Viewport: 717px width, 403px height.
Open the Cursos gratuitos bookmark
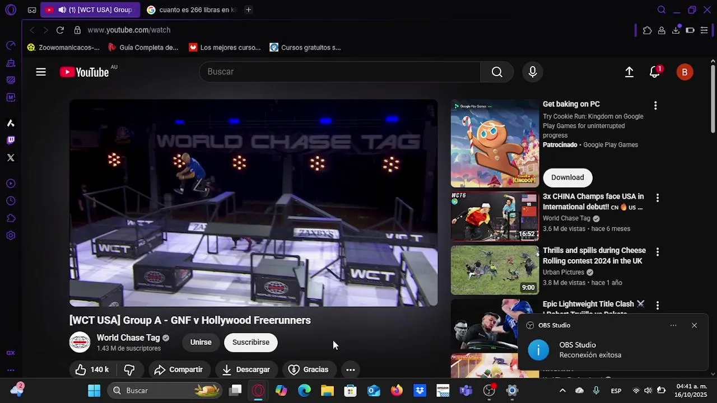305,48
